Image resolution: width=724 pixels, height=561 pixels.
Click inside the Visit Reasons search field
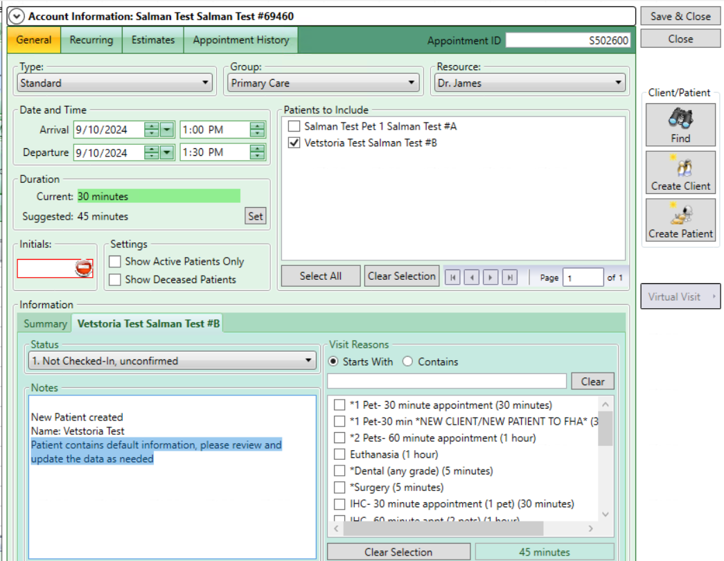coord(446,381)
